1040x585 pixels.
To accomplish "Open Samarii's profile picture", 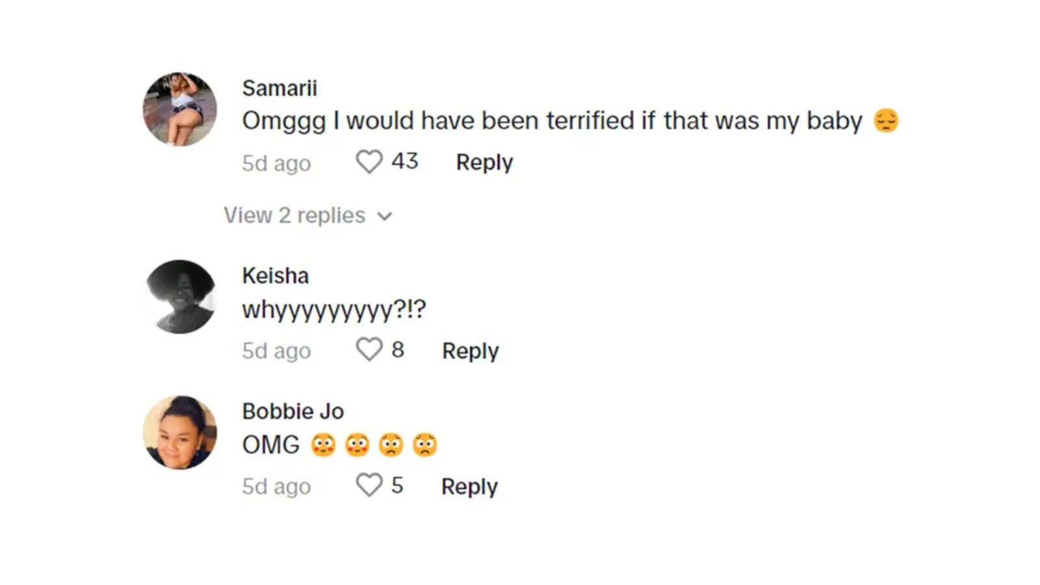I will 180,109.
